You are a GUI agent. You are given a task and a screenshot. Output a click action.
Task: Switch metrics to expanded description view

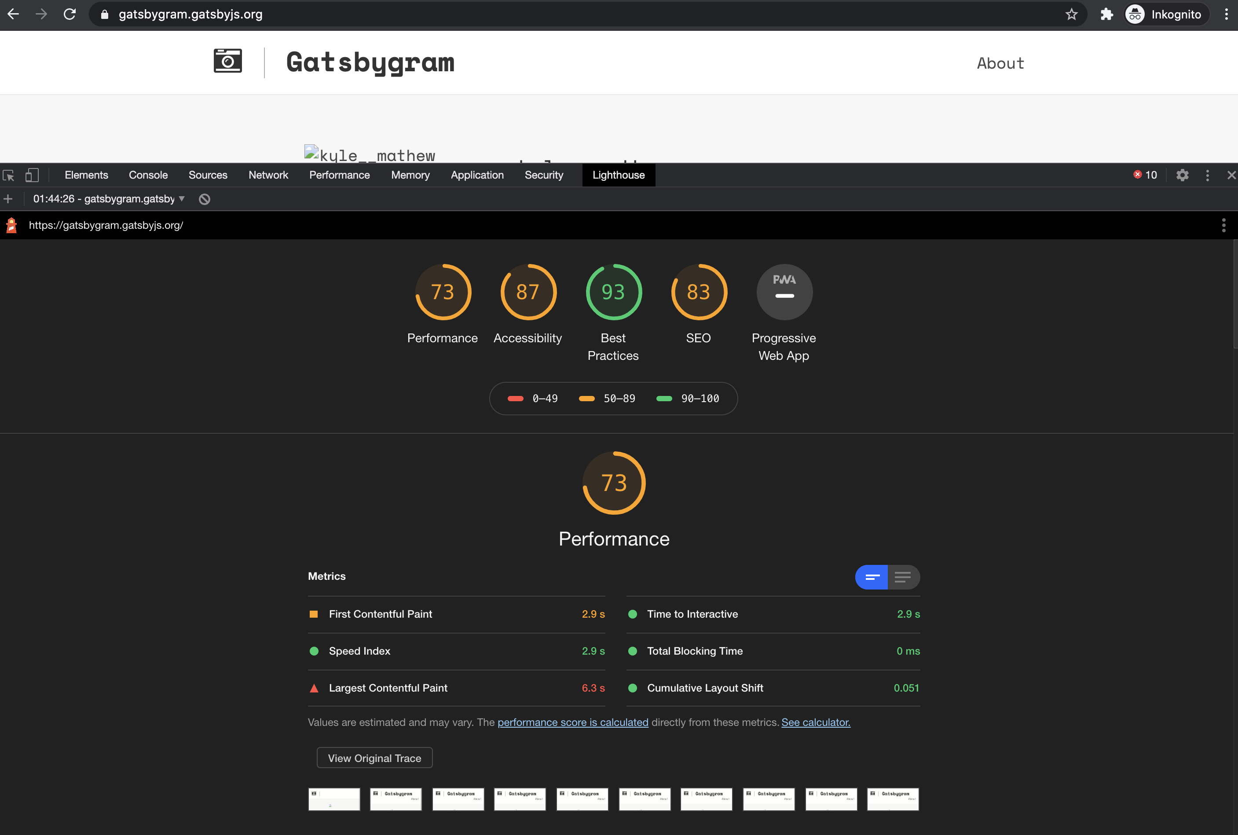point(903,577)
